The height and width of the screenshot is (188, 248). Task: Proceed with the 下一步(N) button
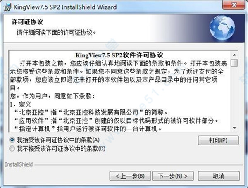pyautogui.click(x=173, y=176)
